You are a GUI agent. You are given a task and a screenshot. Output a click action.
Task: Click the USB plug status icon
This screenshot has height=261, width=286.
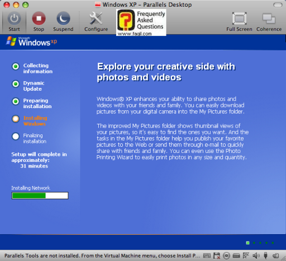click(x=266, y=255)
